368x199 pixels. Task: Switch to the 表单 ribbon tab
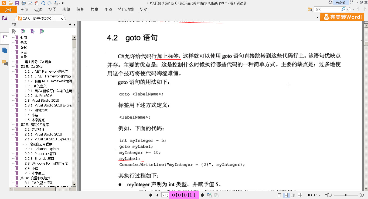(x=66, y=9)
